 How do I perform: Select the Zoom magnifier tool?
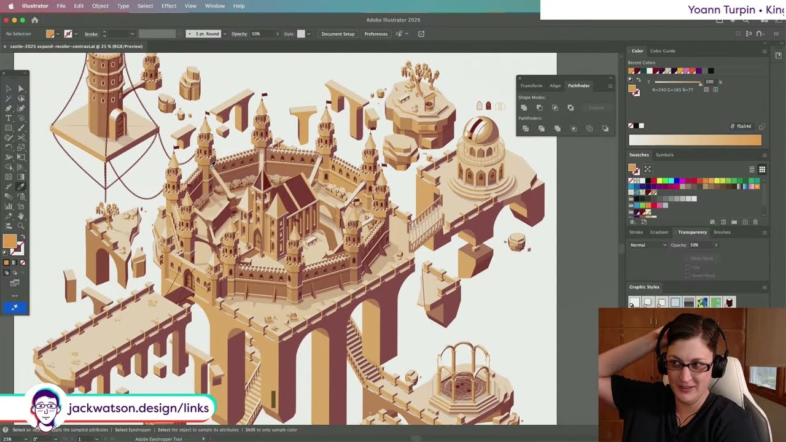21,225
